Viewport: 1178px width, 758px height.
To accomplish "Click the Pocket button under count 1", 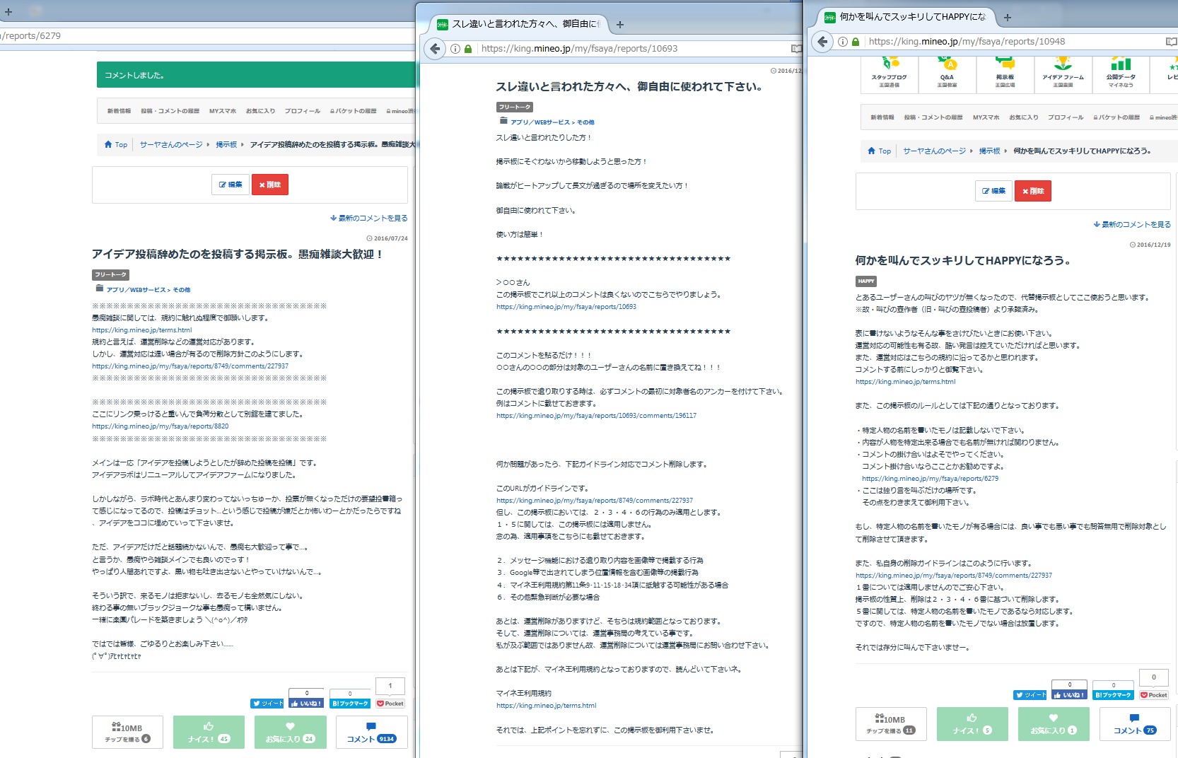I will pyautogui.click(x=390, y=704).
